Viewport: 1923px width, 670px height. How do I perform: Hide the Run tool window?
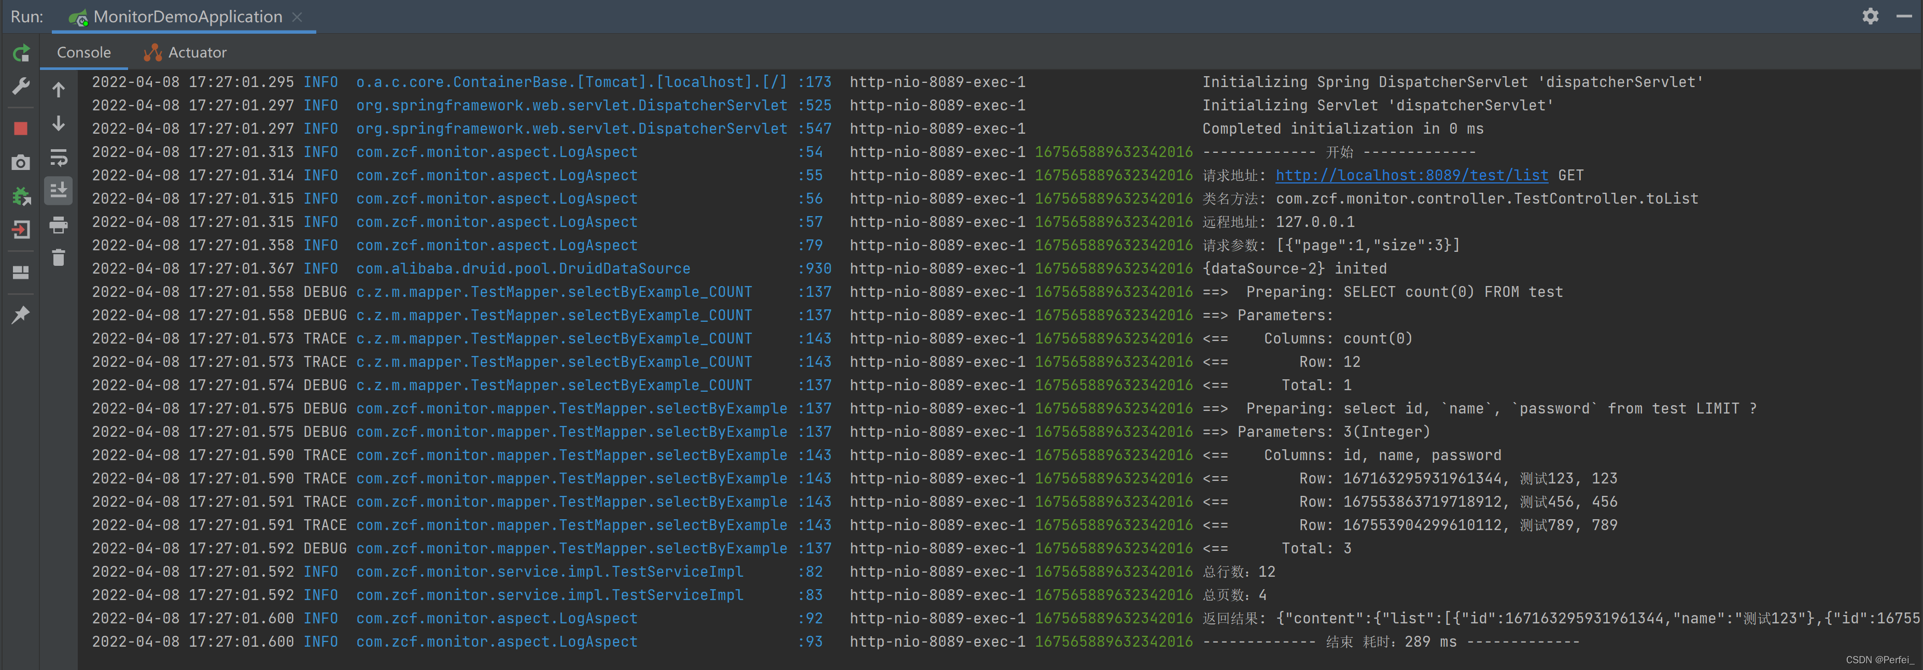[1904, 17]
